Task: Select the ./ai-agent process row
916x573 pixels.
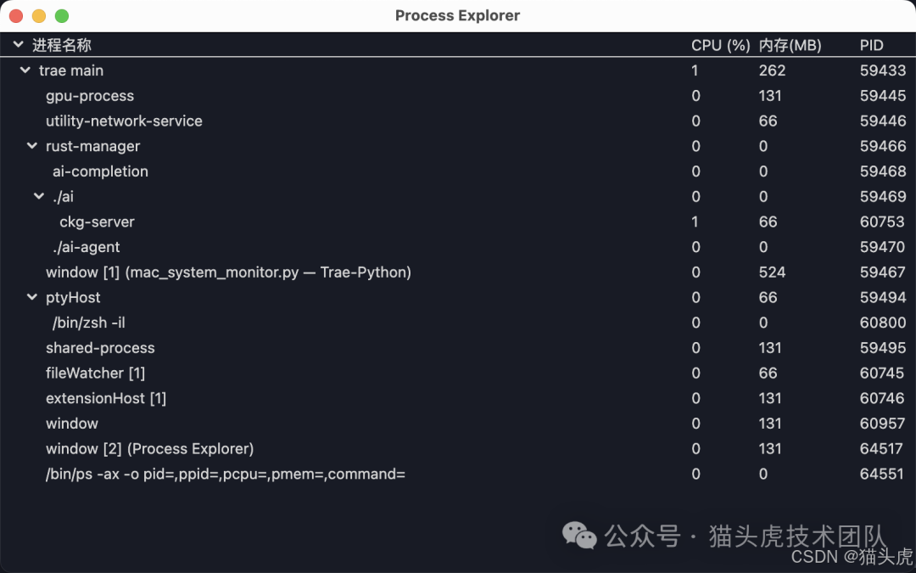Action: 86,247
